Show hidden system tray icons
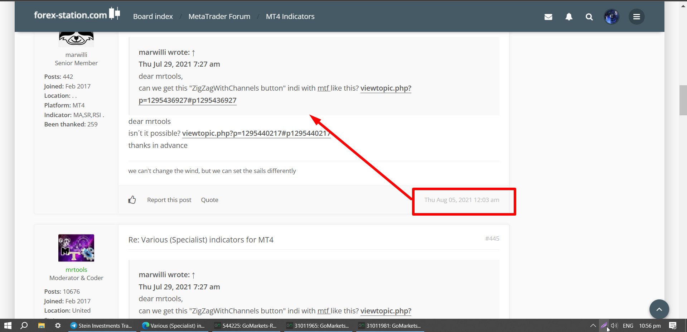This screenshot has width=687, height=332. pyautogui.click(x=593, y=326)
